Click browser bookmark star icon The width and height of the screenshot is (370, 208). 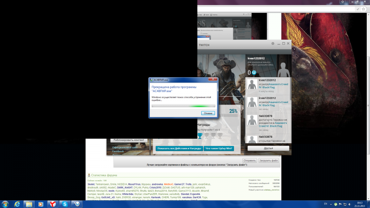click(x=364, y=9)
